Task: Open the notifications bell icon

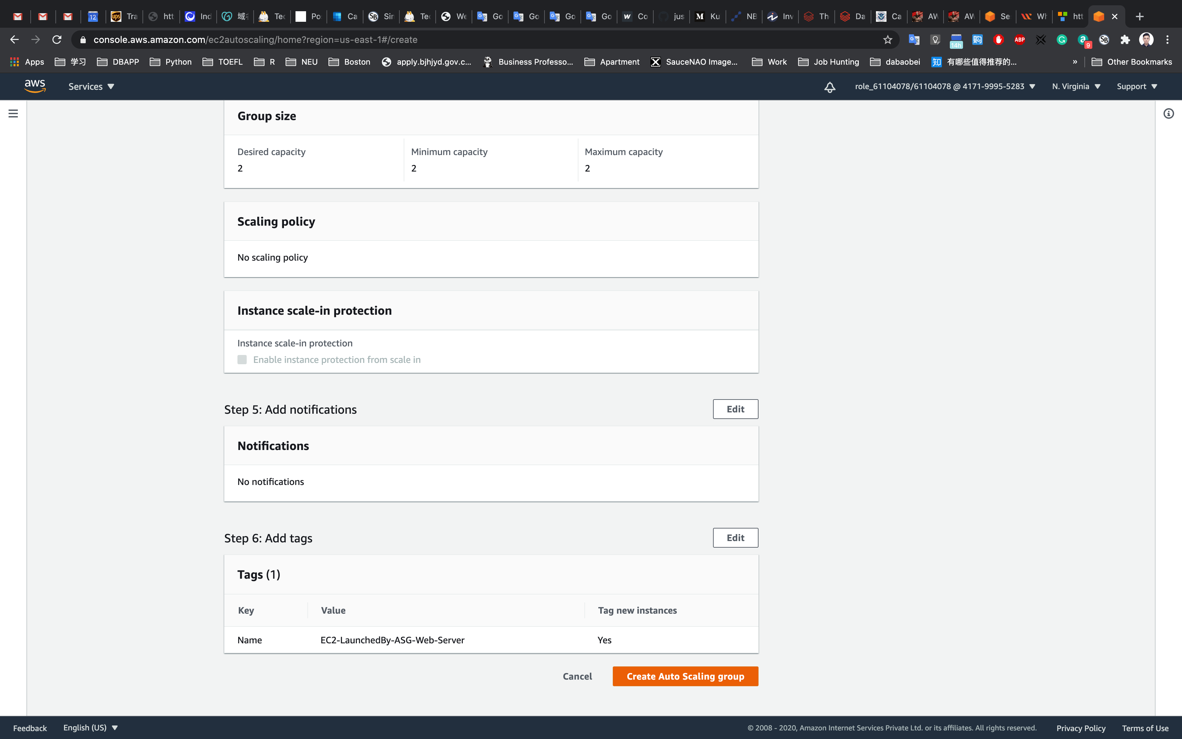Action: click(x=829, y=86)
